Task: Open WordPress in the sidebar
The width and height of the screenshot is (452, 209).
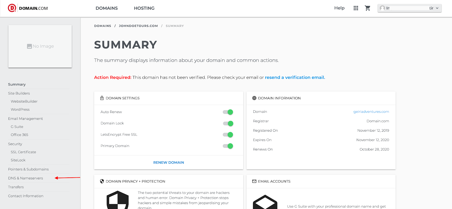Action: tap(20, 109)
